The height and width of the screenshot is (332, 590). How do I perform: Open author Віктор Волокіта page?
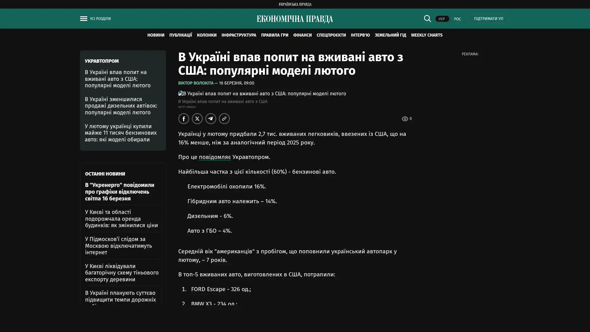pos(196,83)
